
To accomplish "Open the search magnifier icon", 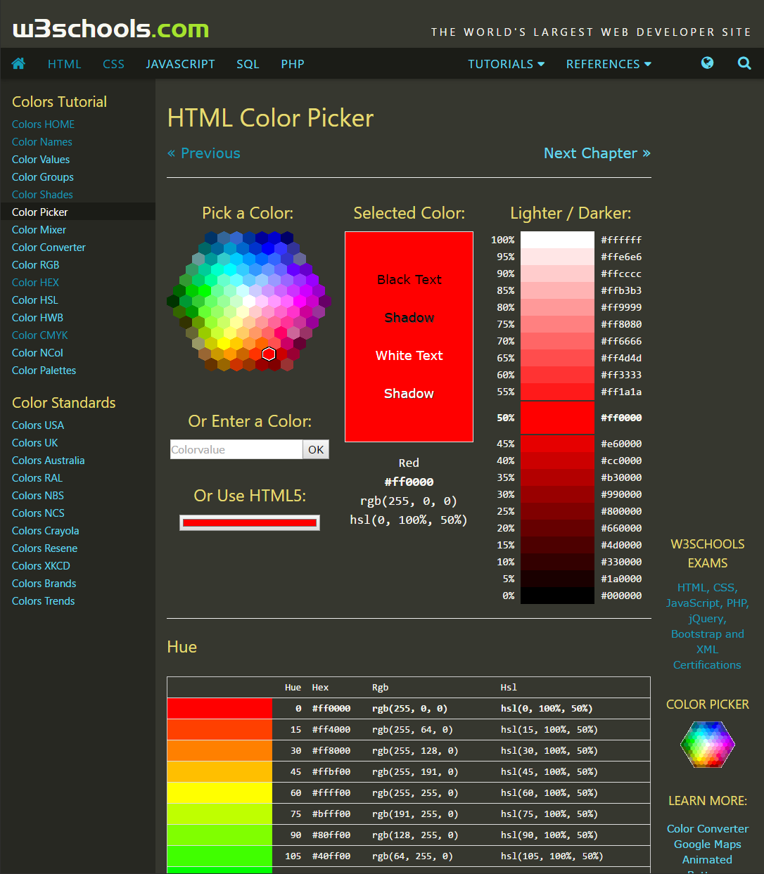I will coord(744,63).
